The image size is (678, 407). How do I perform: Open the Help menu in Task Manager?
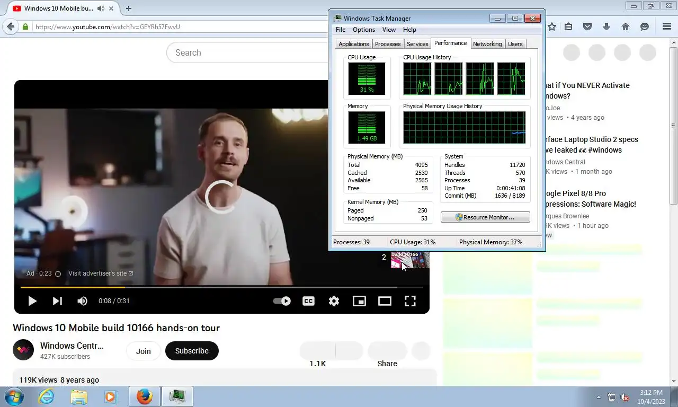409,30
